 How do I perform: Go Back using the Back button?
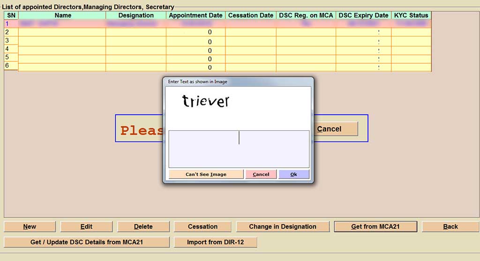point(450,227)
